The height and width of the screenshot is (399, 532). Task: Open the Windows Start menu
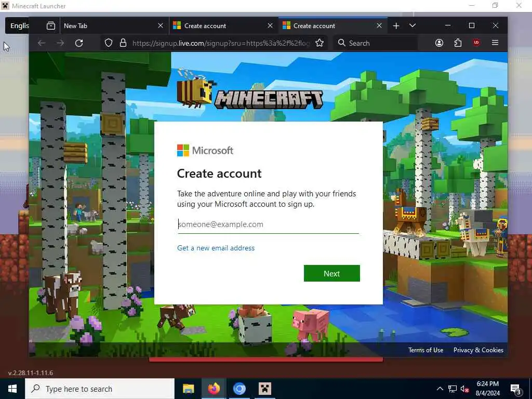(x=12, y=389)
